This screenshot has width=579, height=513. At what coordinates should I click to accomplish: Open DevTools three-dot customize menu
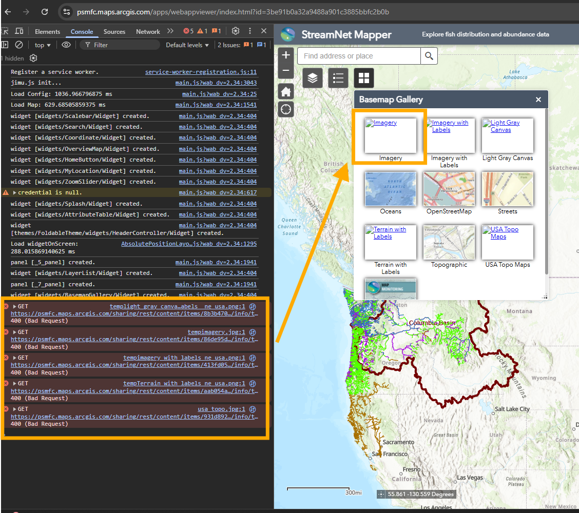[x=250, y=31]
